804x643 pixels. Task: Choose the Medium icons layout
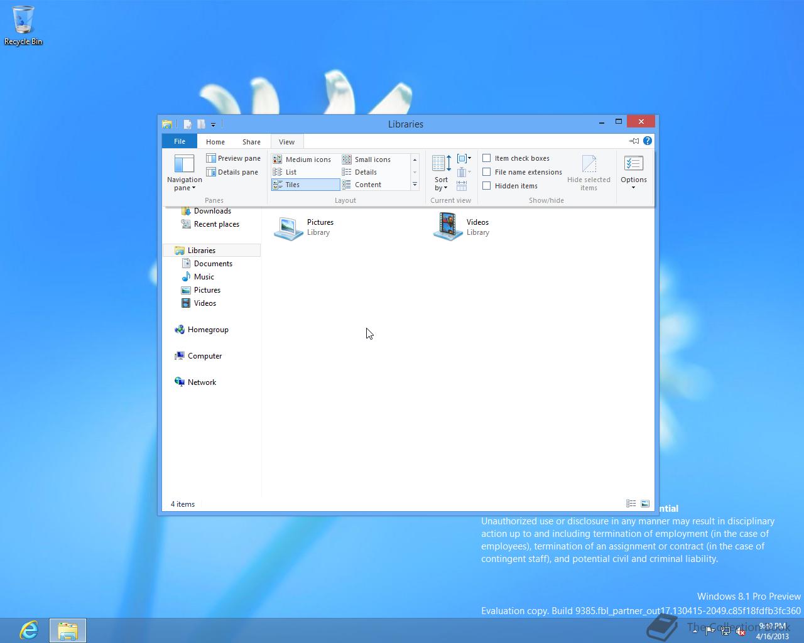coord(305,159)
